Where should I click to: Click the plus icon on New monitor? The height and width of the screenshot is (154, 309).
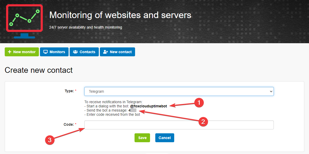(10, 52)
